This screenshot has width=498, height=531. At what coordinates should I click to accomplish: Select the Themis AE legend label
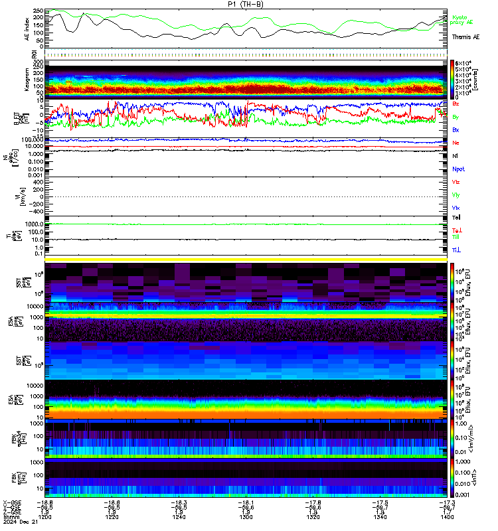[465, 37]
